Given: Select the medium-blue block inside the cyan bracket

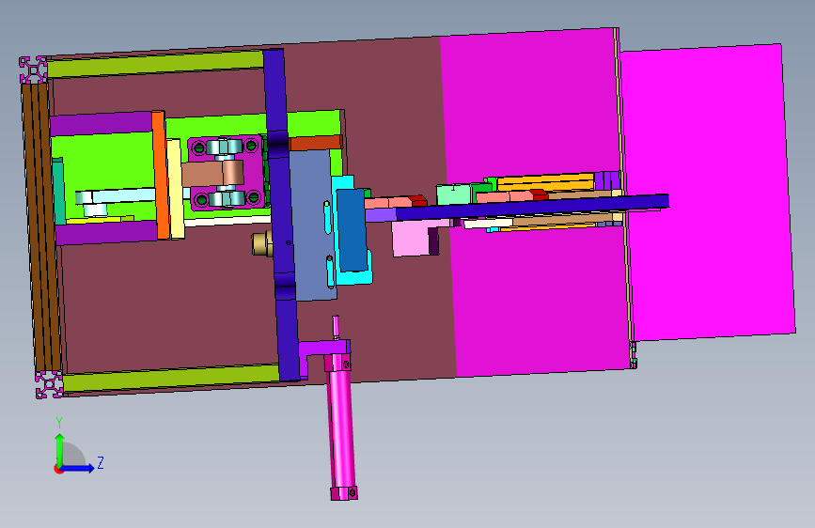Looking at the screenshot, I should pyautogui.click(x=353, y=229).
